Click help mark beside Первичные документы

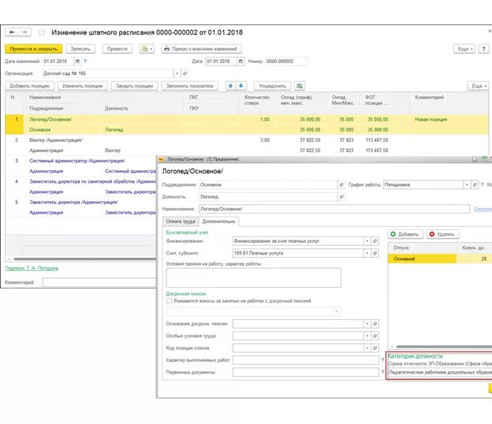(382, 372)
